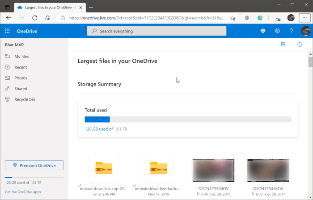This screenshot has height=200, width=313.
Task: Refresh the browser page
Action: (35, 18)
